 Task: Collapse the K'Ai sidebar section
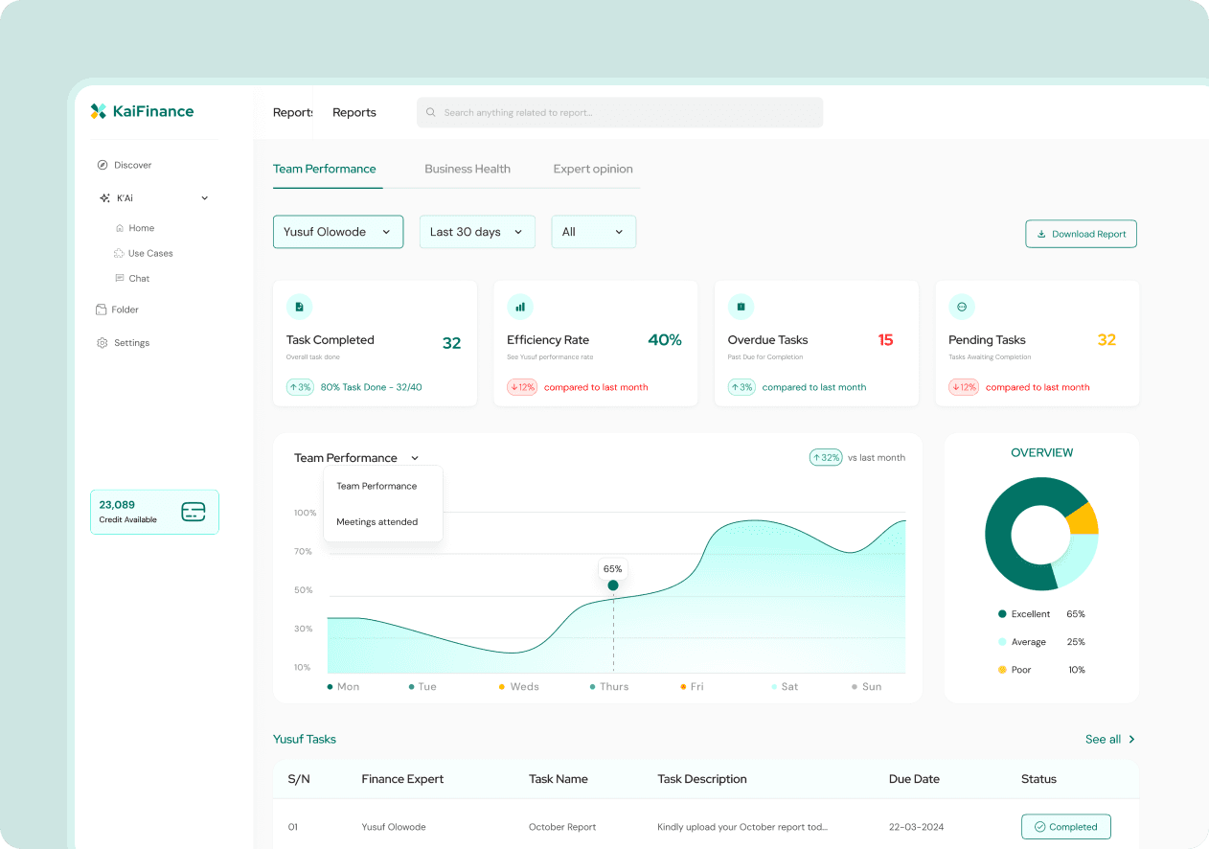click(x=204, y=197)
